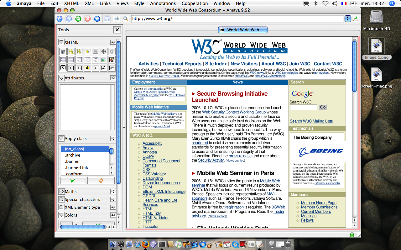Insert a Heading 1 with the H1 tool
The width and height of the screenshot is (401, 250).
pyautogui.click(x=71, y=52)
